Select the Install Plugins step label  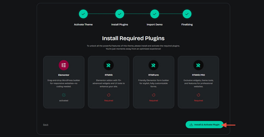119,25
